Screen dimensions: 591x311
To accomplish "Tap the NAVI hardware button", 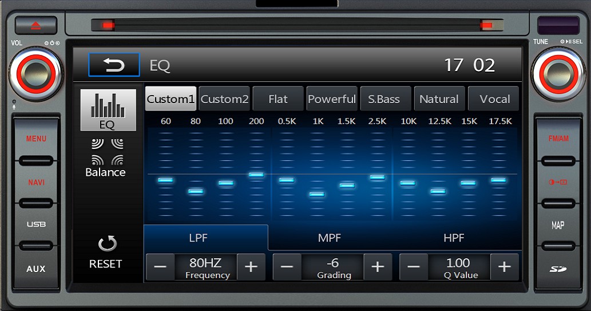I will coord(36,183).
